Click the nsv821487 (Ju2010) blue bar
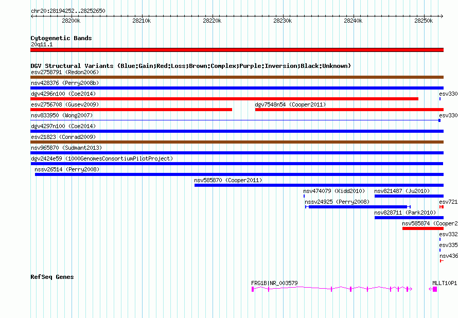The width and height of the screenshot is (458, 318). tap(409, 196)
